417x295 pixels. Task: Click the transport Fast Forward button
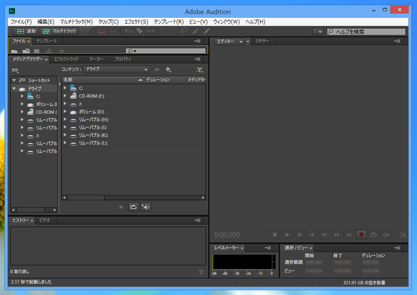pos(337,235)
